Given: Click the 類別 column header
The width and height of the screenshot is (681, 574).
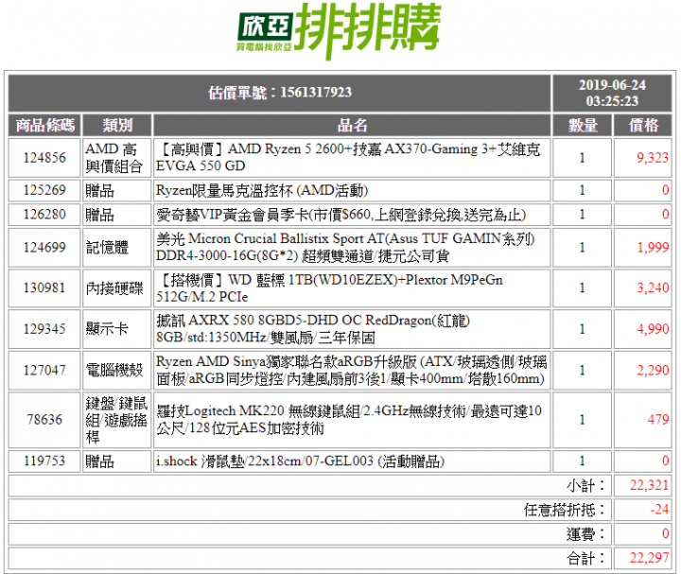Looking at the screenshot, I should (117, 126).
